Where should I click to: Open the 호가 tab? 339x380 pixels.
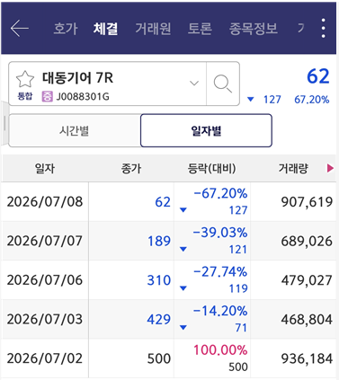coord(66,29)
